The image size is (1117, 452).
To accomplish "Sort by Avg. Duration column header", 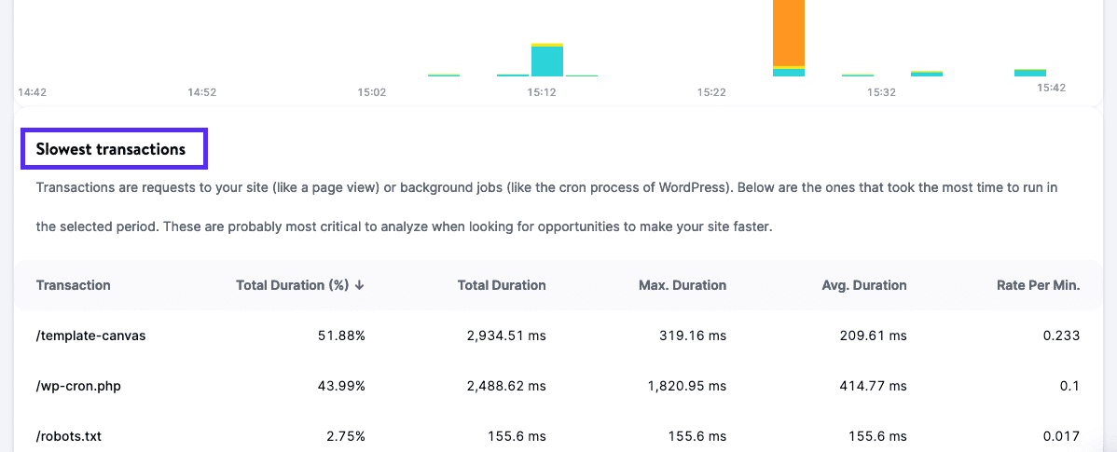I will tap(863, 285).
